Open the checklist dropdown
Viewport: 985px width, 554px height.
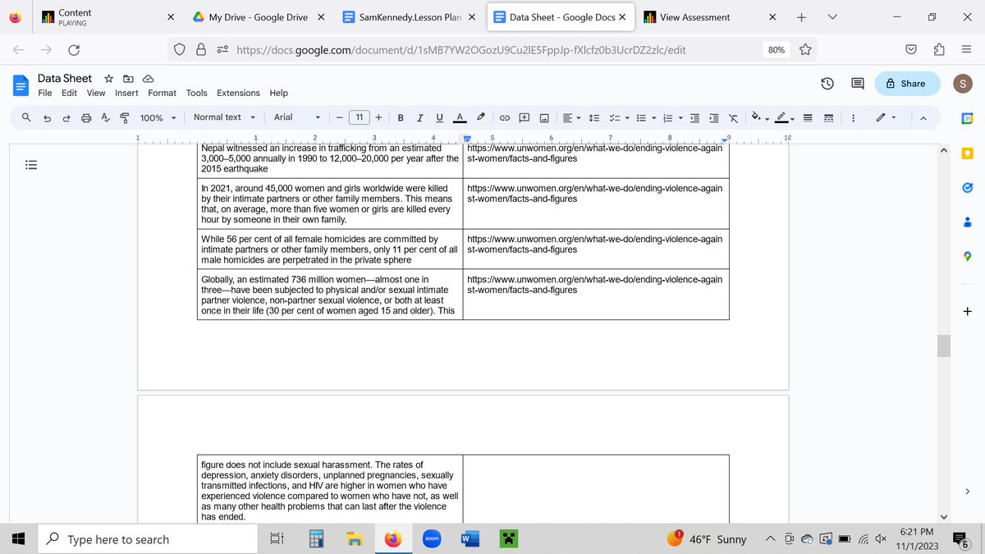click(x=619, y=117)
